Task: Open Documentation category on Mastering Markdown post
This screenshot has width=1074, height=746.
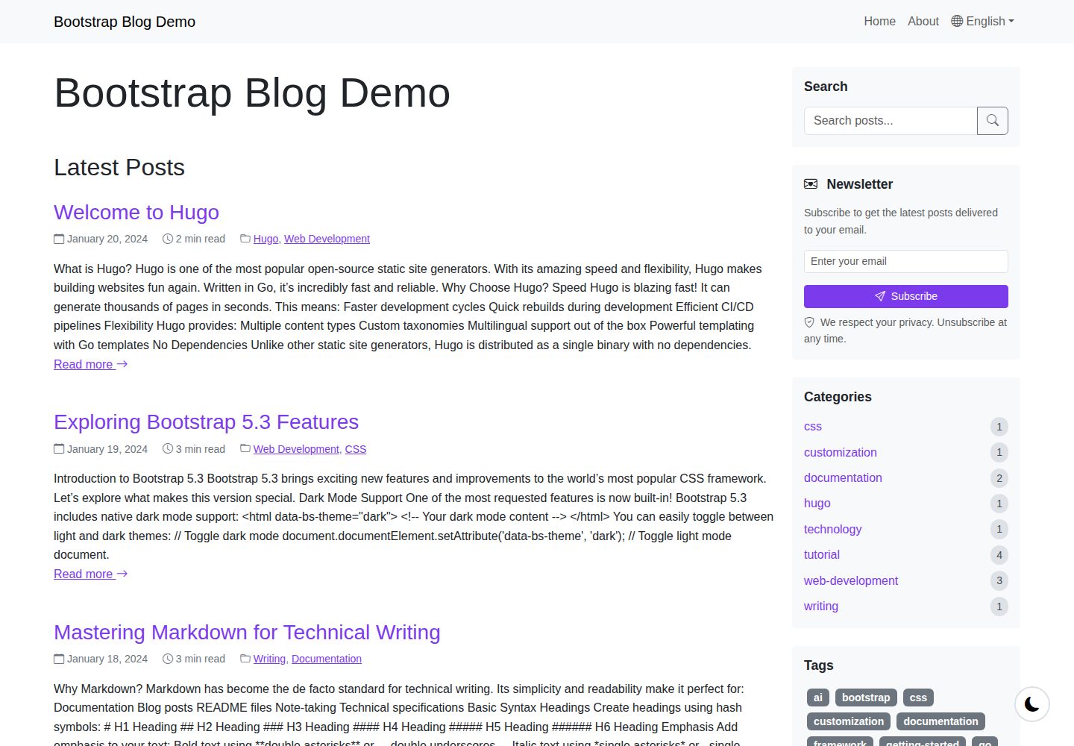Action: pyautogui.click(x=327, y=659)
